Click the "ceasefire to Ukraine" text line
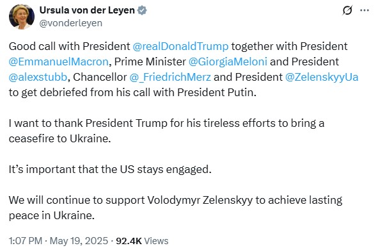 pos(59,138)
